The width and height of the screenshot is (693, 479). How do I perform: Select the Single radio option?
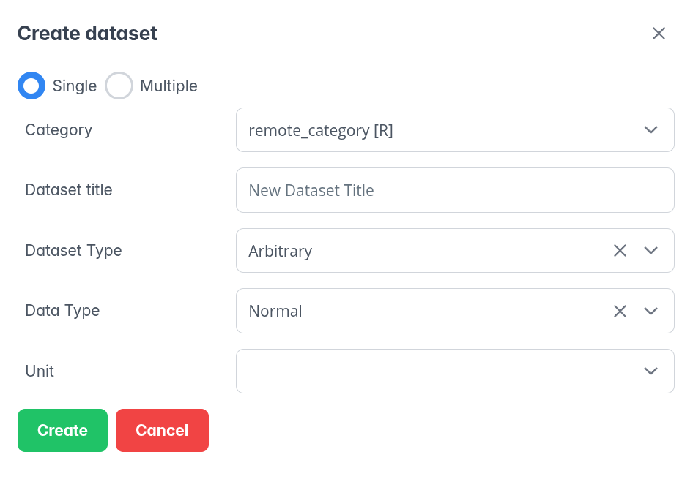[31, 86]
